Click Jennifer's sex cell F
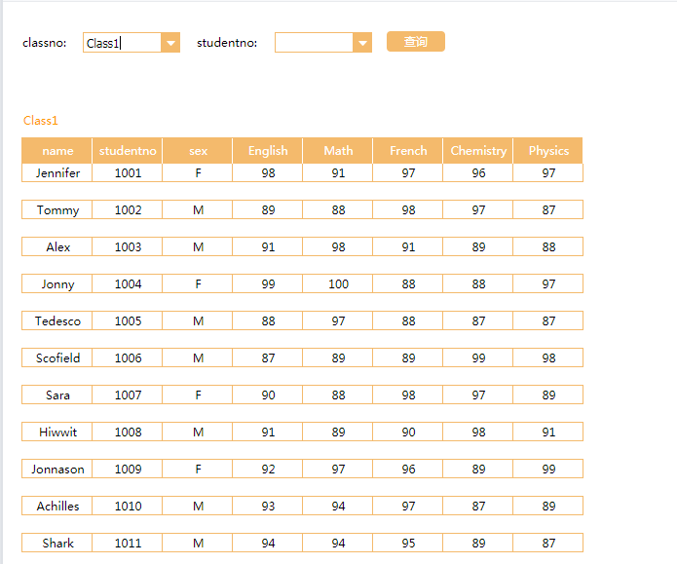The image size is (677, 564). [x=198, y=172]
